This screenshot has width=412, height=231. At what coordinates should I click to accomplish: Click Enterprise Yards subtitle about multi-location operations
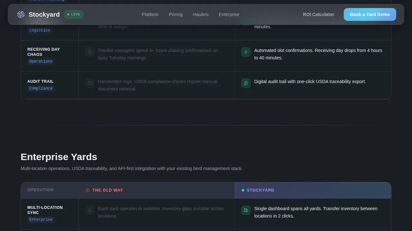pyautogui.click(x=132, y=168)
